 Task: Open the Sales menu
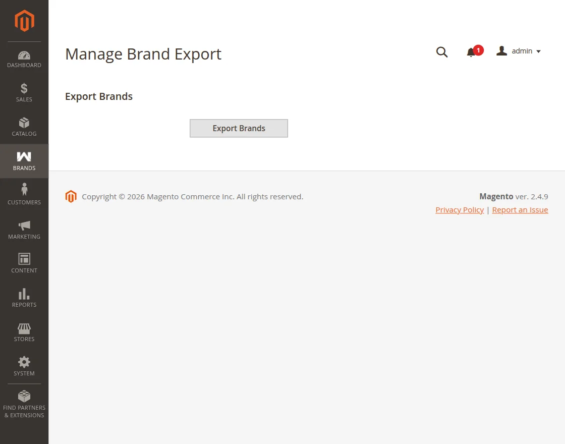click(x=24, y=93)
